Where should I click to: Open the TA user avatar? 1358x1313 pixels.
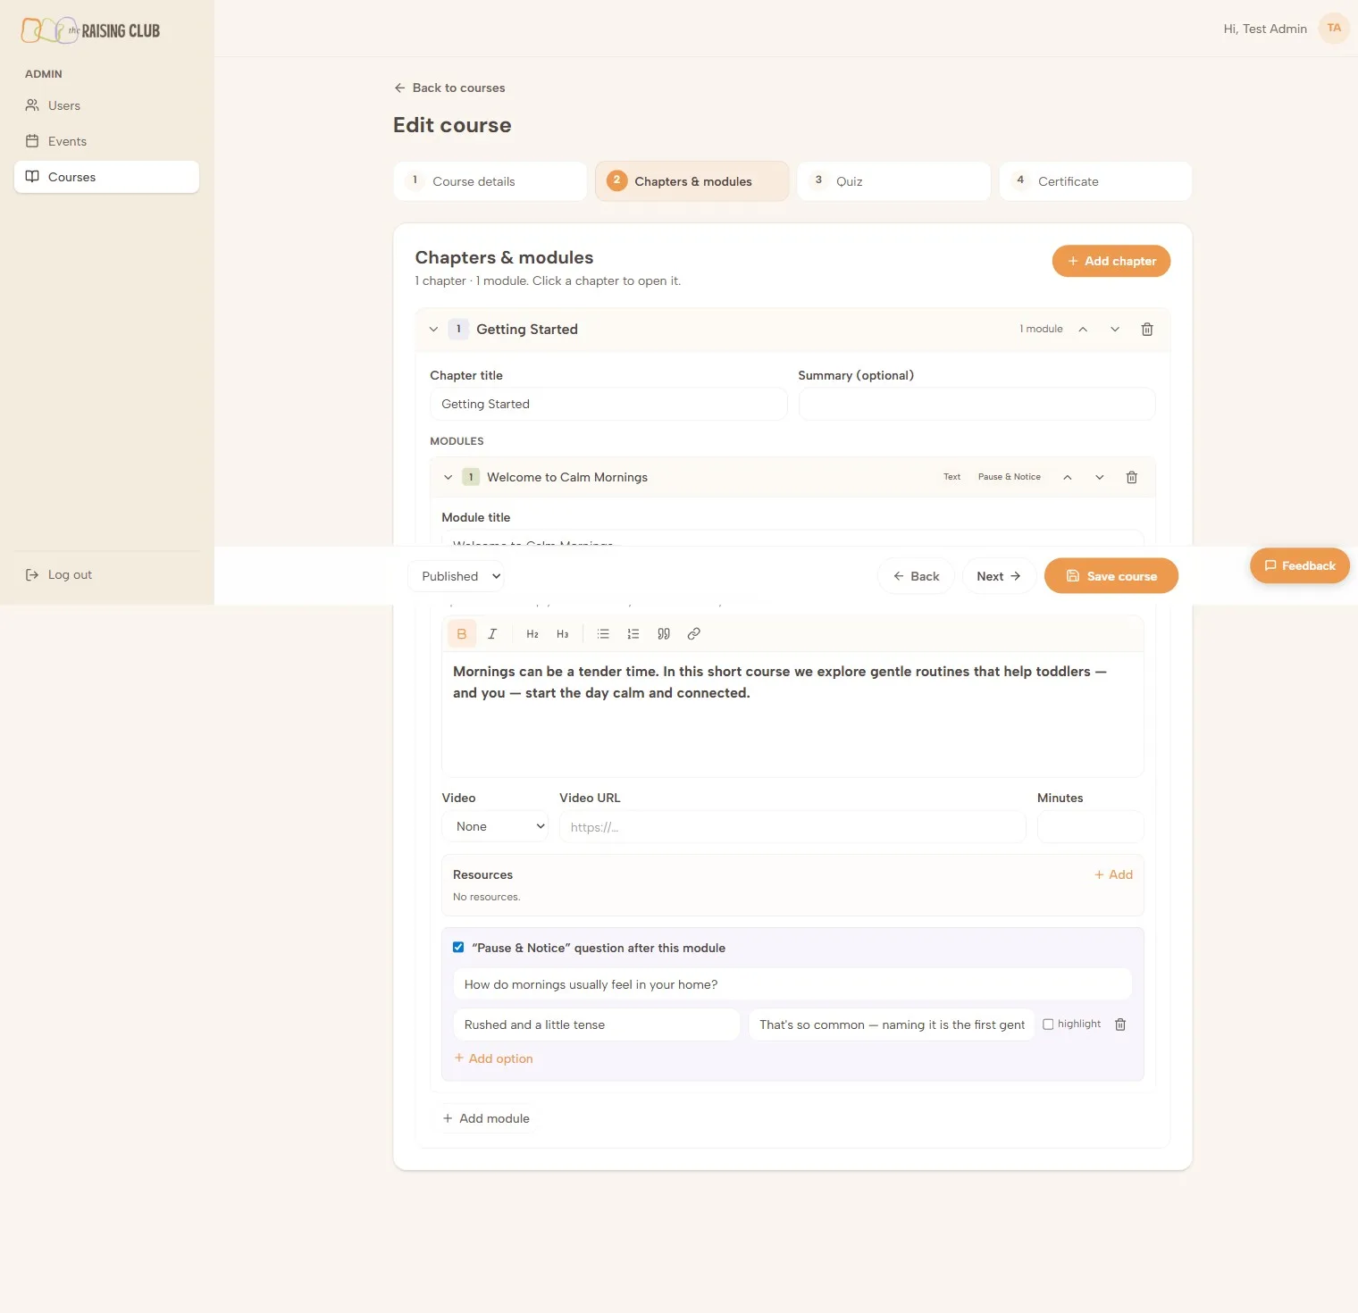(x=1334, y=29)
